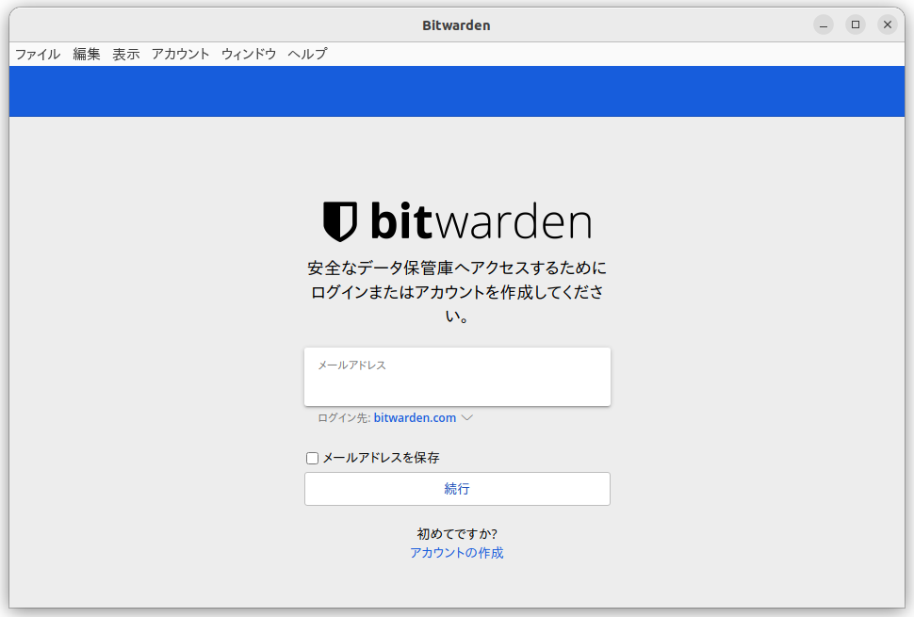Toggle the メールアドレスを保存 checkbox
The image size is (914, 617).
point(313,458)
